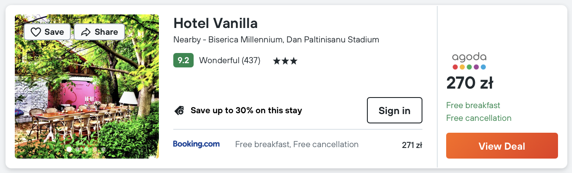
Task: Open the Hotel Vanilla title link
Action: 215,23
